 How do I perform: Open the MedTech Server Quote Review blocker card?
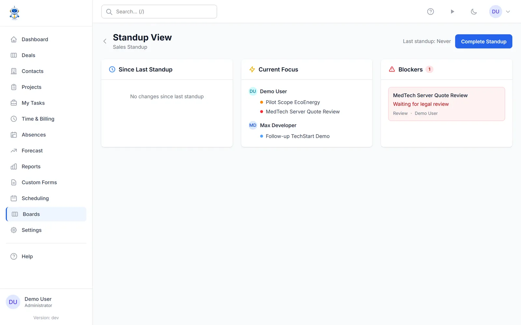[446, 104]
